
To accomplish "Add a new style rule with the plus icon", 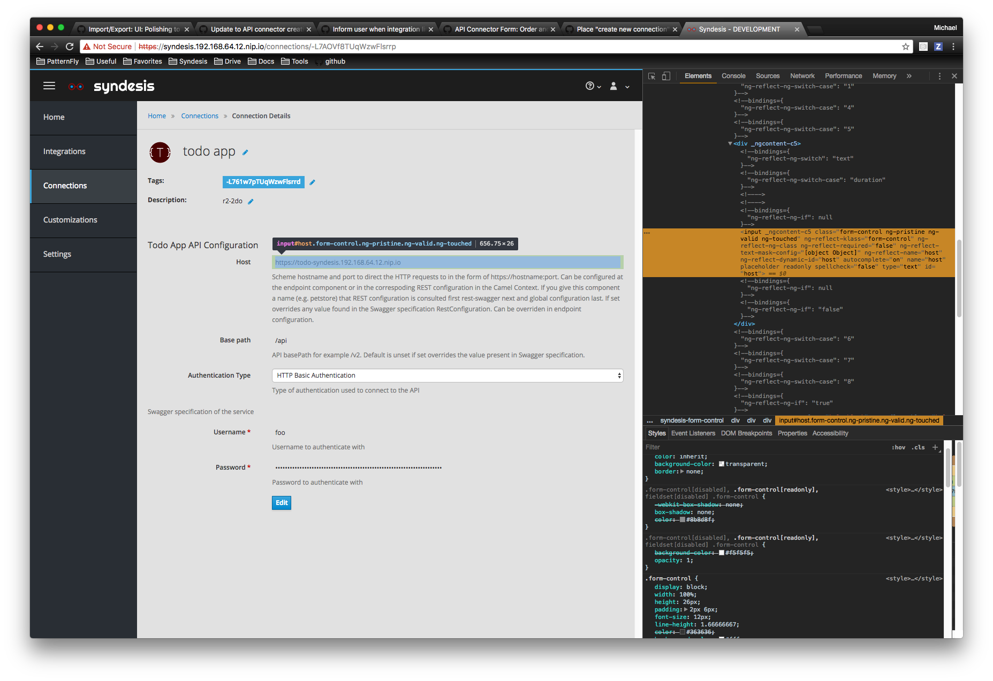I will [x=935, y=447].
